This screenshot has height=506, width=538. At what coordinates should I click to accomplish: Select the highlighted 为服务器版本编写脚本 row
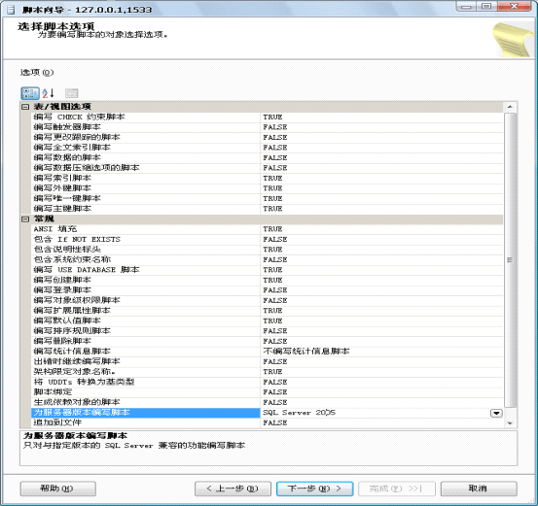146,413
